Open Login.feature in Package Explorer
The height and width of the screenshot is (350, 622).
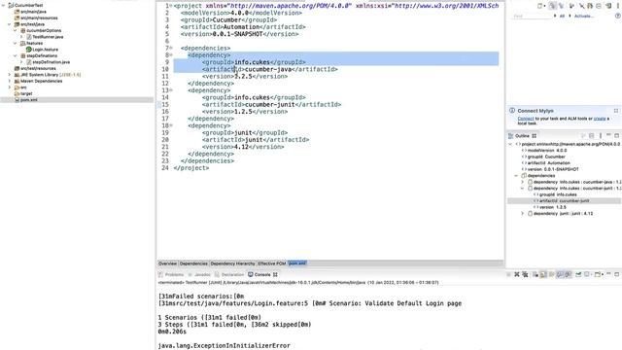click(x=46, y=50)
